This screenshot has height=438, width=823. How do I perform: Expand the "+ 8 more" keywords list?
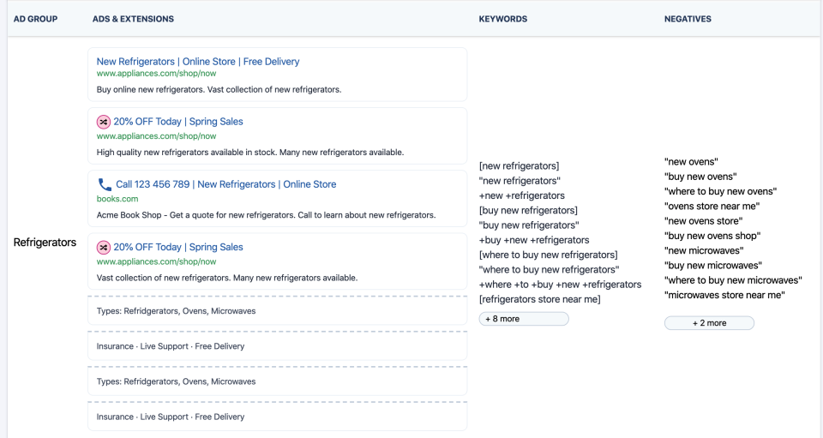pos(523,319)
